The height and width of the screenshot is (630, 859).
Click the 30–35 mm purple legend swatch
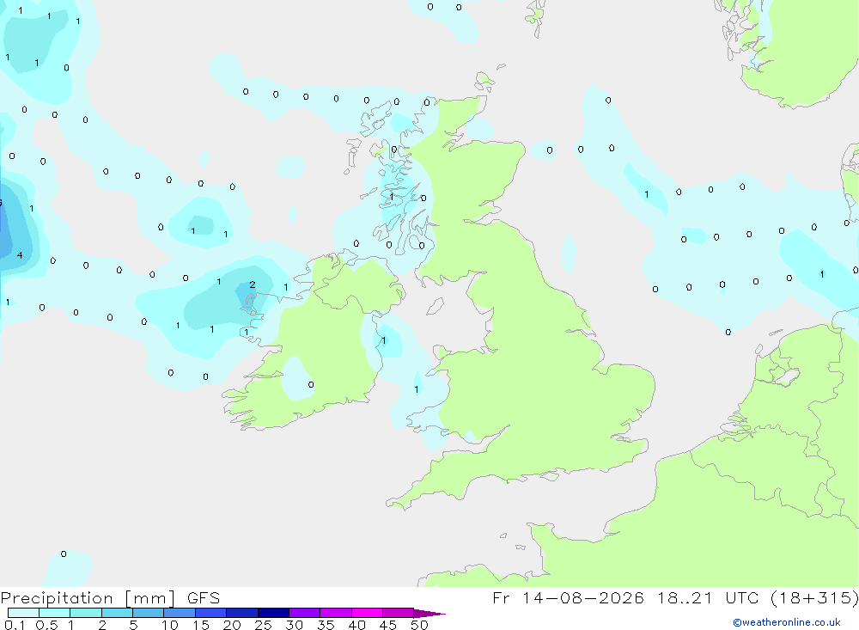click(x=304, y=613)
